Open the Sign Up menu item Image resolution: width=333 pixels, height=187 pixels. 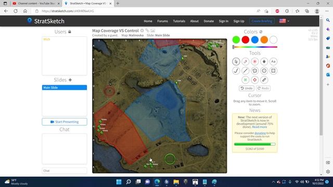click(x=239, y=21)
